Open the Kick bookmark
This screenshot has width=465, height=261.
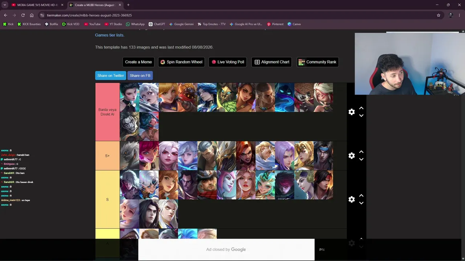tap(8, 24)
